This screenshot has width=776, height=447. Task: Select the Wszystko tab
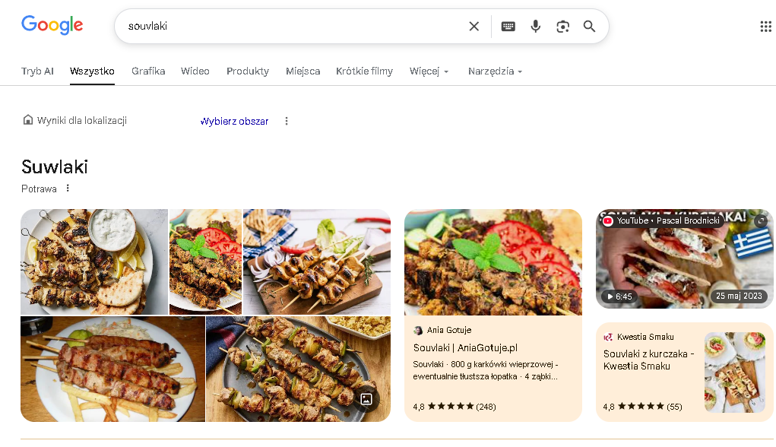pyautogui.click(x=92, y=71)
